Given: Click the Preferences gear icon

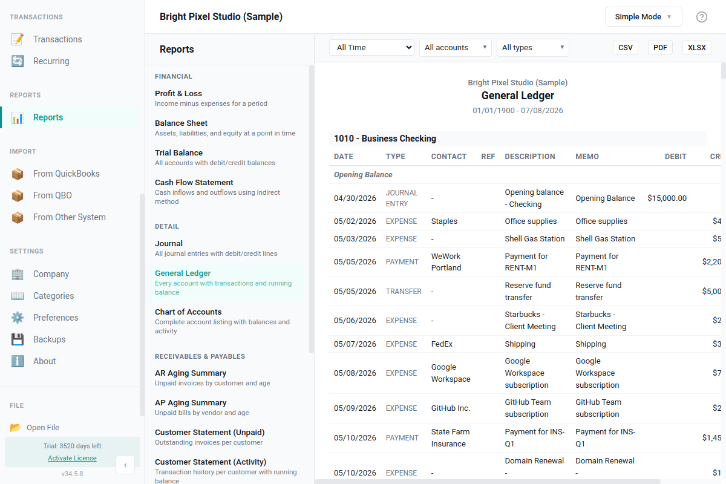Looking at the screenshot, I should pyautogui.click(x=18, y=318).
